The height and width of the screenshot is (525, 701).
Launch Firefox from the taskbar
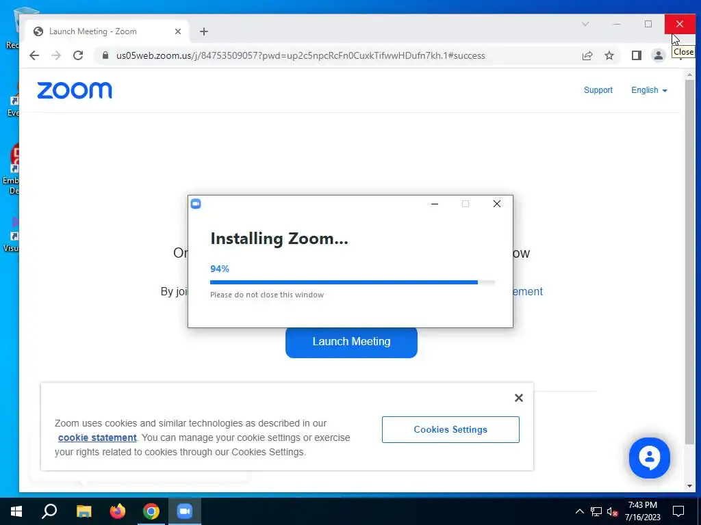point(118,511)
